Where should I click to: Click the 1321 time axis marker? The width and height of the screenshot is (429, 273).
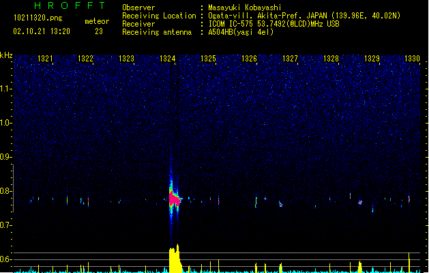[45, 59]
